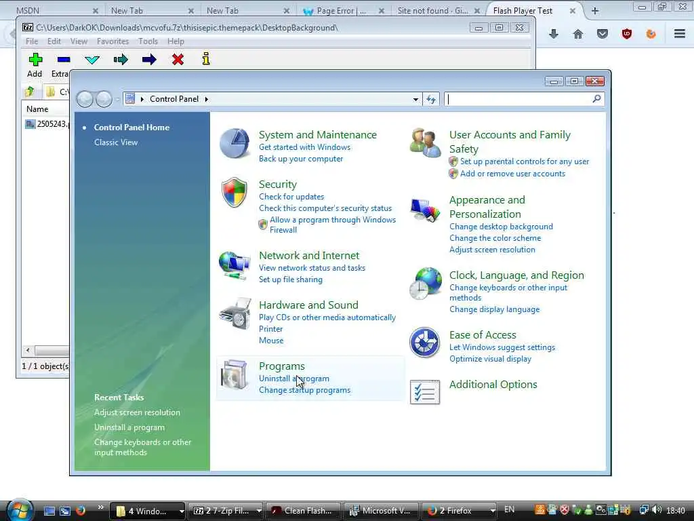694x521 pixels.
Task: Open Adjust screen resolution under Appearance
Action: click(x=492, y=250)
